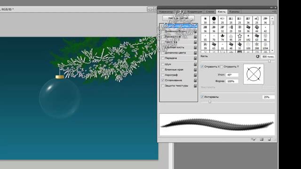Screen dimensions: 301x169
Task: Open Динамика цвета settings section
Action: [x=175, y=53]
